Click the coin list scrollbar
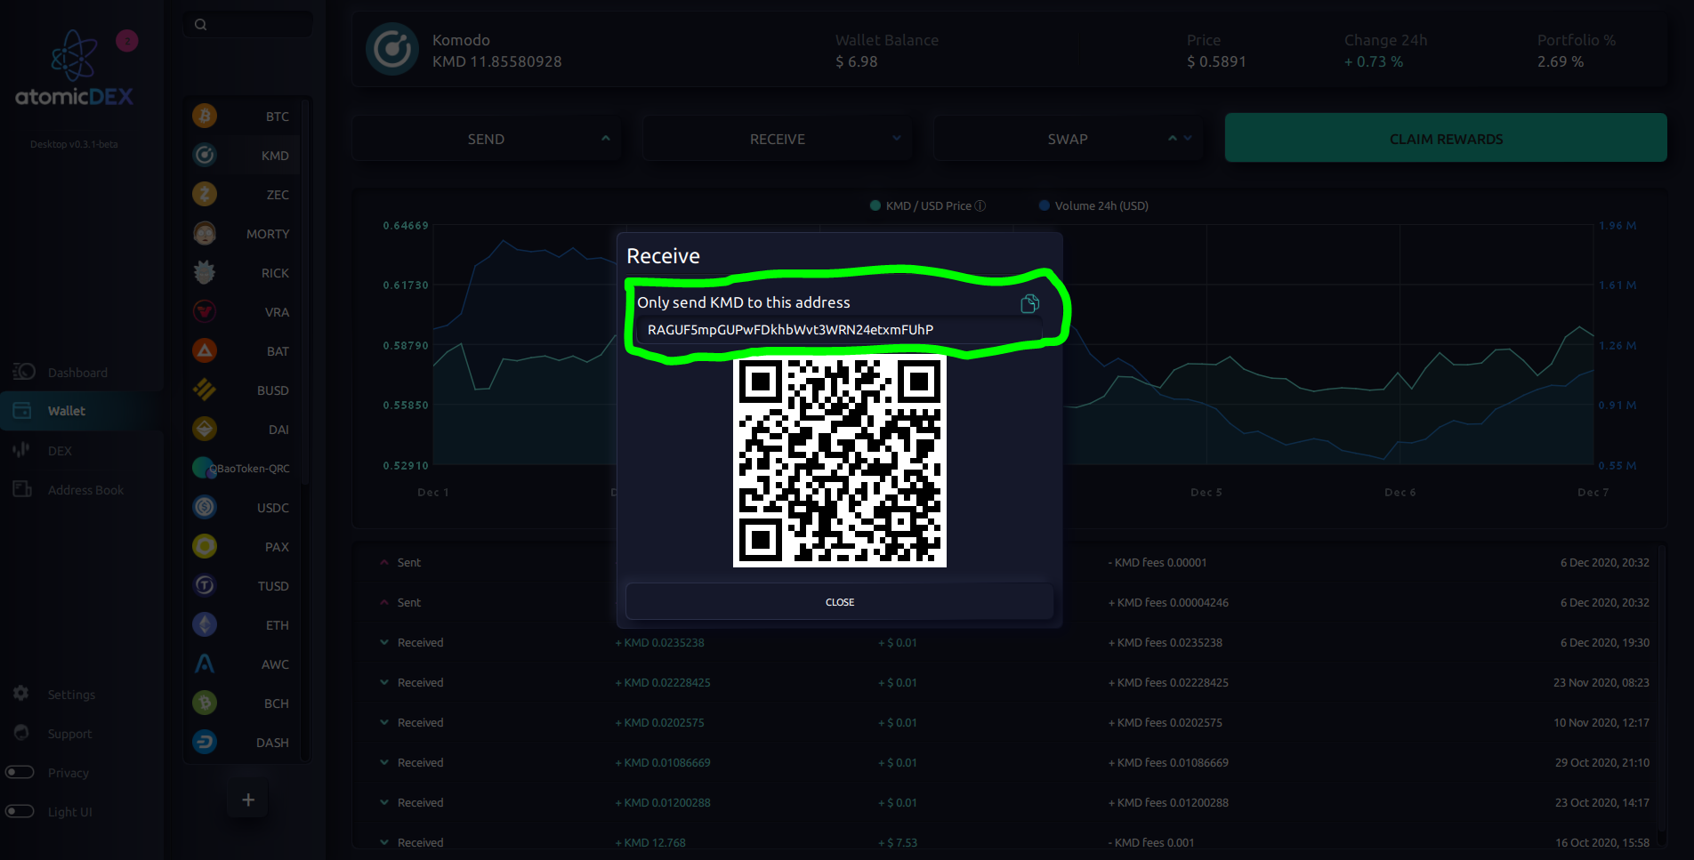1694x860 pixels. click(x=305, y=293)
